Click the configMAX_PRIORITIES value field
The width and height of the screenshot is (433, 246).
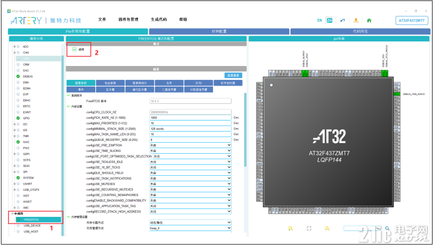tap(191, 123)
